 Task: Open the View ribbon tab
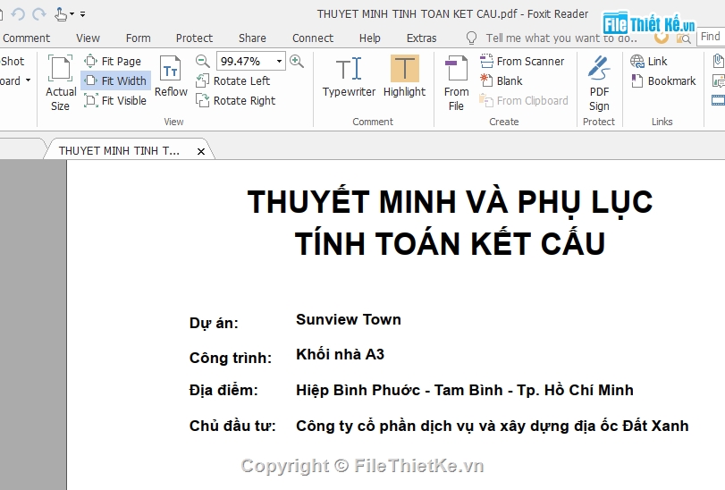pyautogui.click(x=88, y=38)
